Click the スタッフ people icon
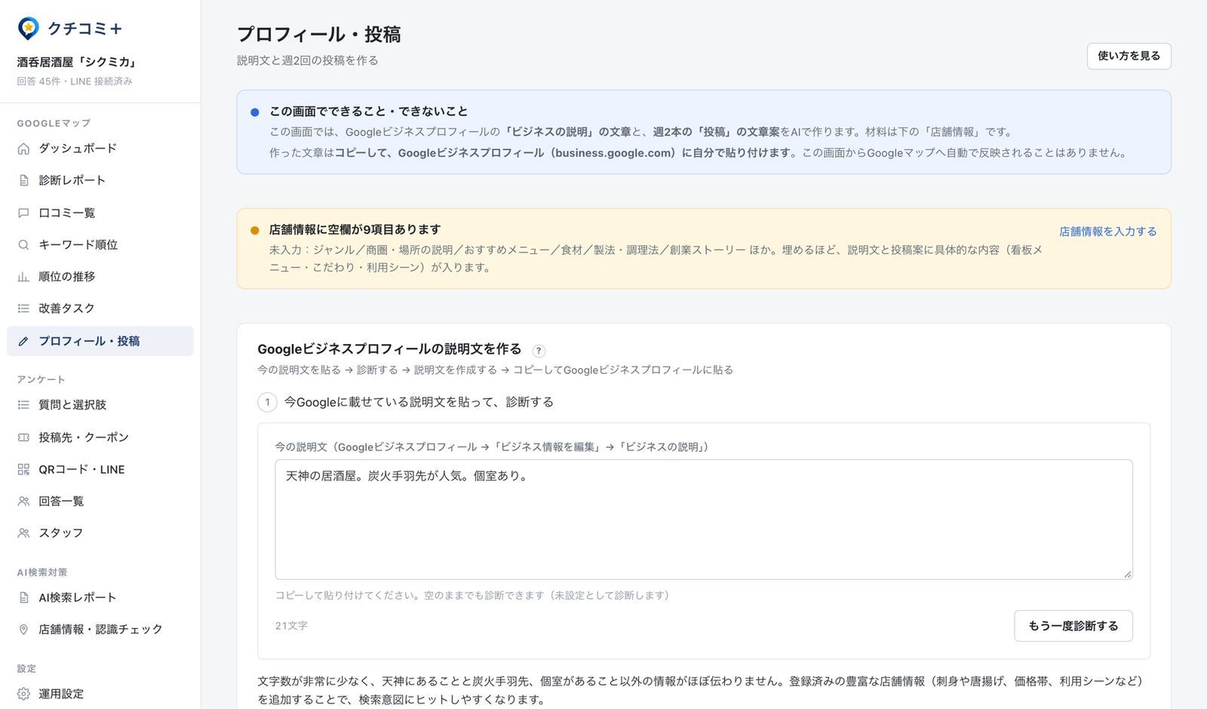Viewport: 1207px width, 709px height. tap(23, 533)
